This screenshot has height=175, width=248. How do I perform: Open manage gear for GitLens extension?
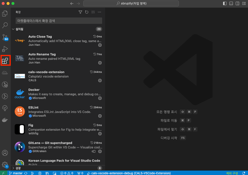pyautogui.click(x=100, y=152)
